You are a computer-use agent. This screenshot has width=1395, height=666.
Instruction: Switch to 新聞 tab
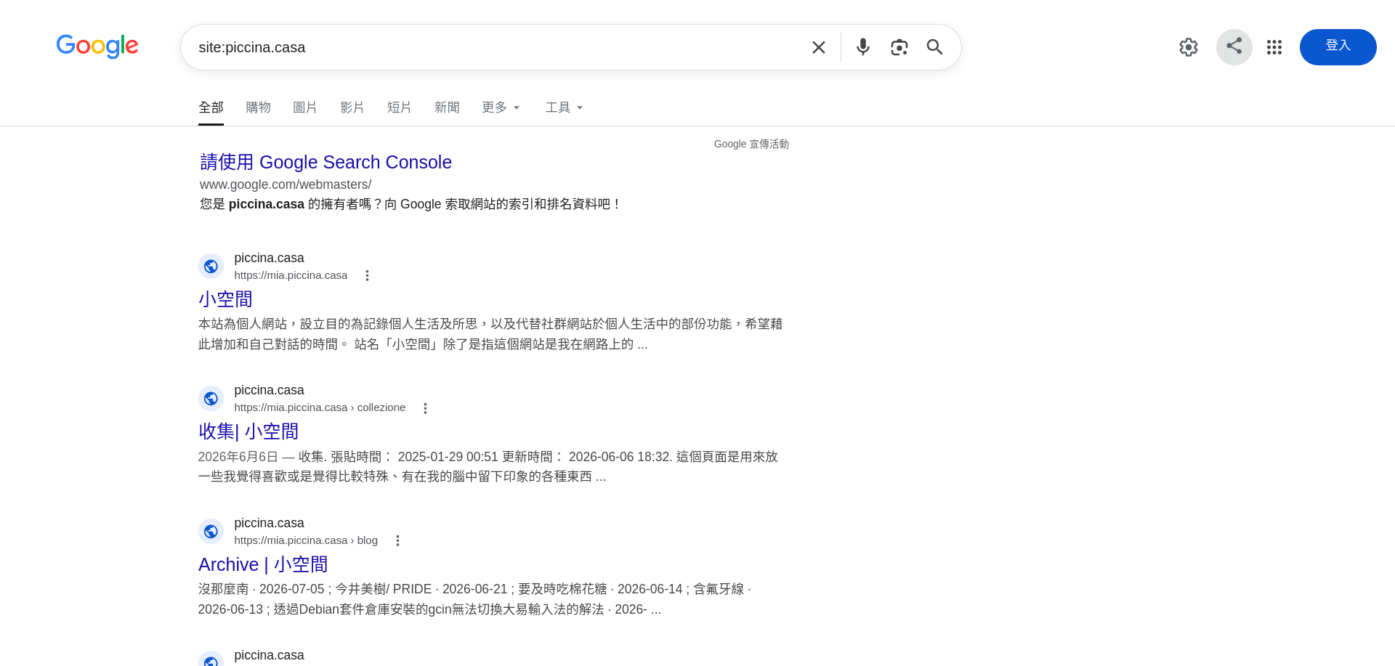click(447, 107)
